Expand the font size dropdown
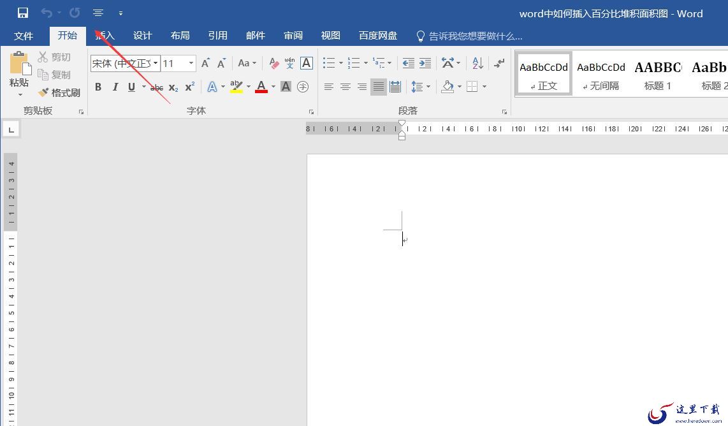 191,63
